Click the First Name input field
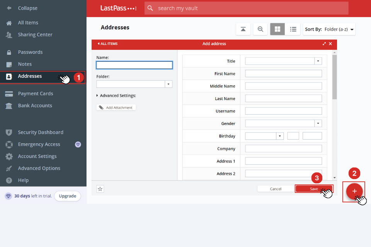This screenshot has height=247, width=371. (283, 73)
